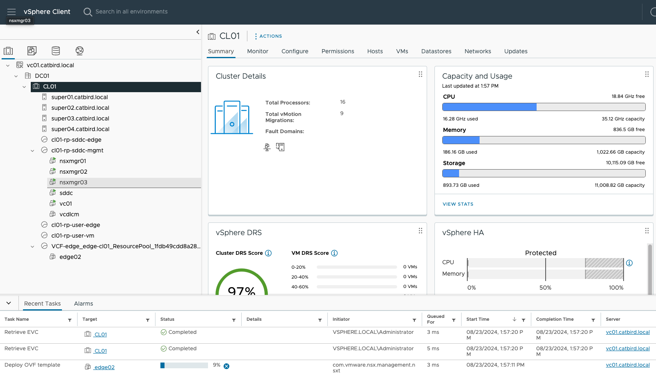Viewport: 656px width, 374px height.
Task: Select the nsxmgr01 virtual machine
Action: pos(73,161)
